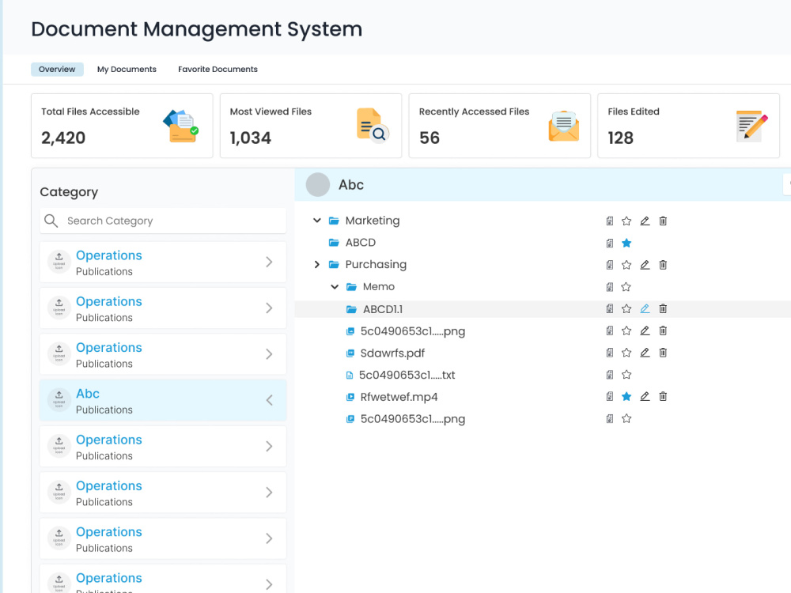Image resolution: width=791 pixels, height=593 pixels.
Task: Edit Sdawrfs.pdf using the pencil icon
Action: 645,353
